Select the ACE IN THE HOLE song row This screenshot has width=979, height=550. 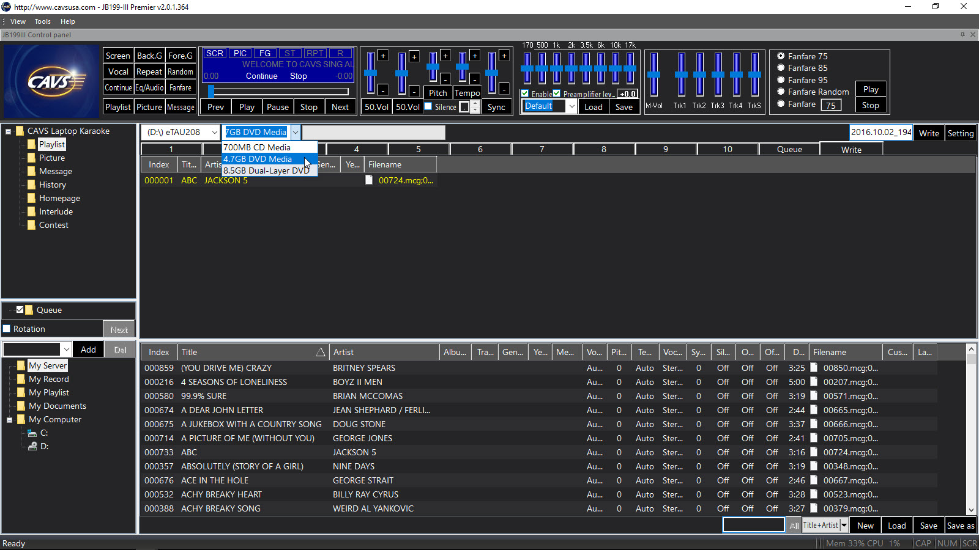538,480
